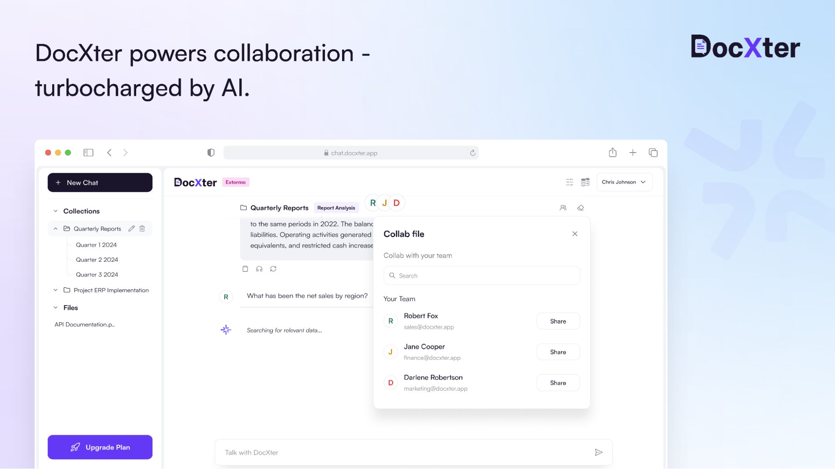Expand the Project ERP Implementation folder
This screenshot has width=835, height=469.
coord(56,290)
